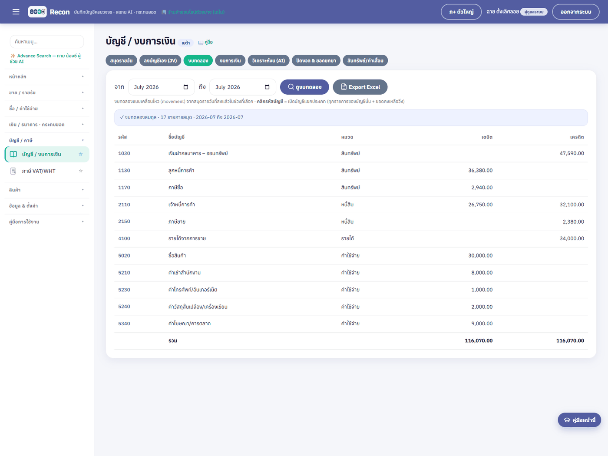Favorite บัญชี / งบการเงิน with its star
Screen dimensions: 608x456
pos(81,154)
